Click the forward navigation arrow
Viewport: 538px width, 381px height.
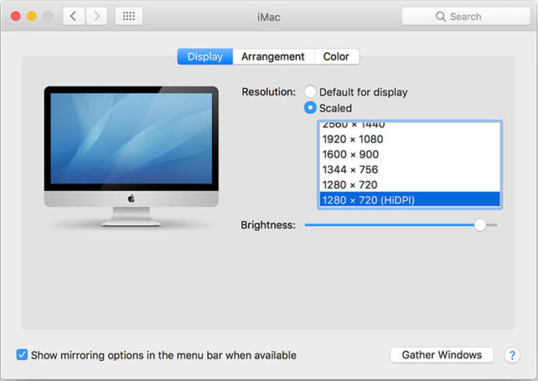(97, 16)
